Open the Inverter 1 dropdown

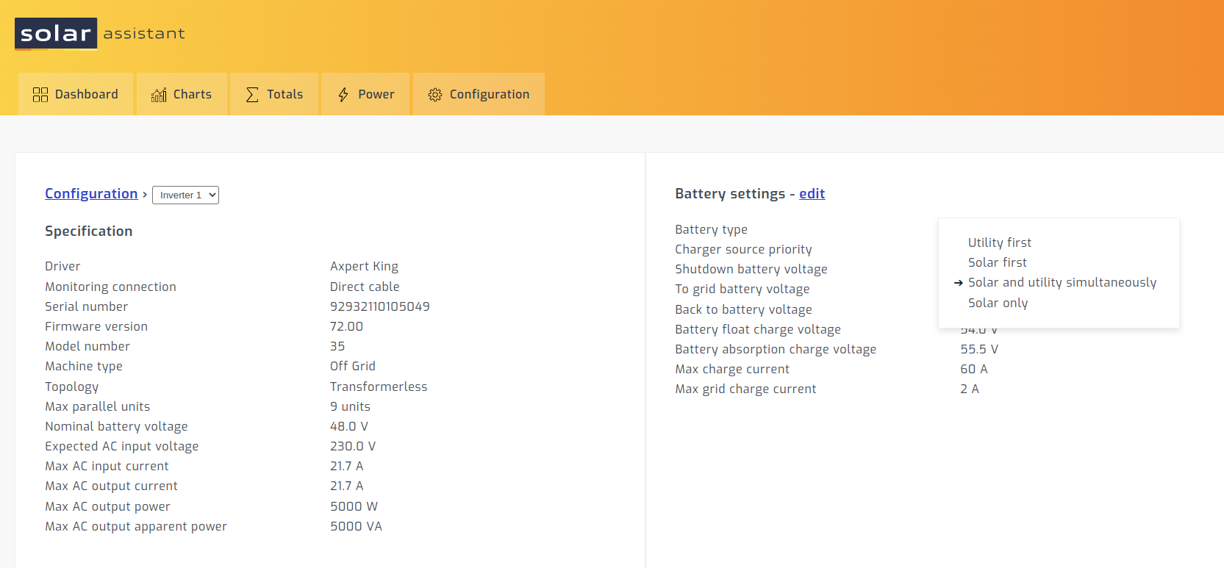185,195
